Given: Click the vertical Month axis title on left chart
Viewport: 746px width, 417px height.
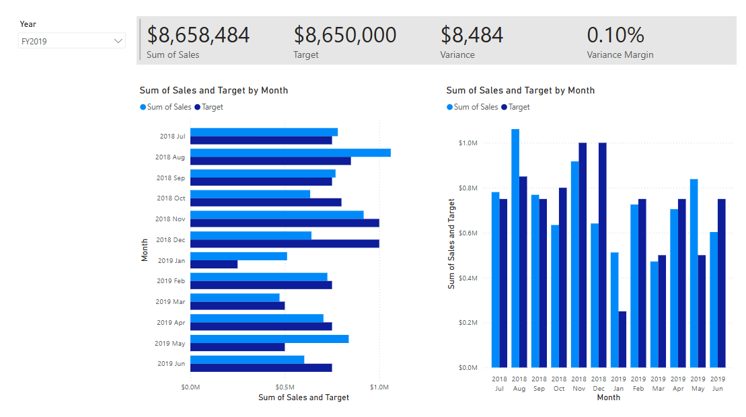Looking at the screenshot, I should pos(145,250).
